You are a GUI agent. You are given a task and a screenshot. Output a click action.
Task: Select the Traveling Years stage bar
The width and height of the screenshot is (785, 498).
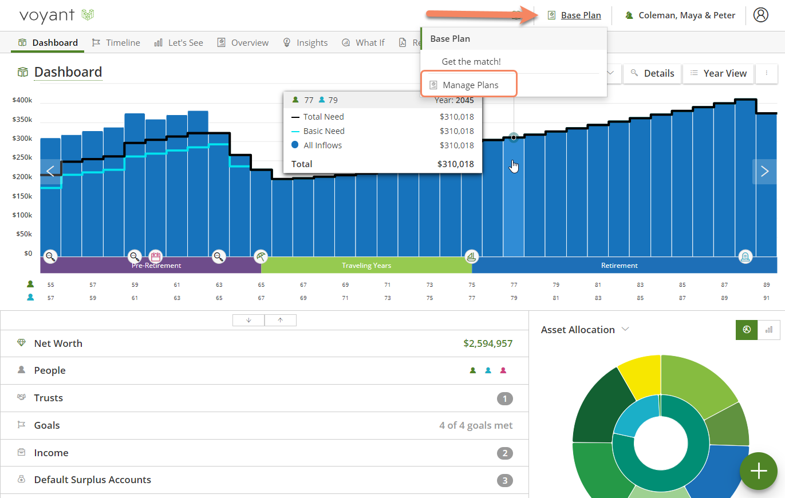click(x=366, y=265)
